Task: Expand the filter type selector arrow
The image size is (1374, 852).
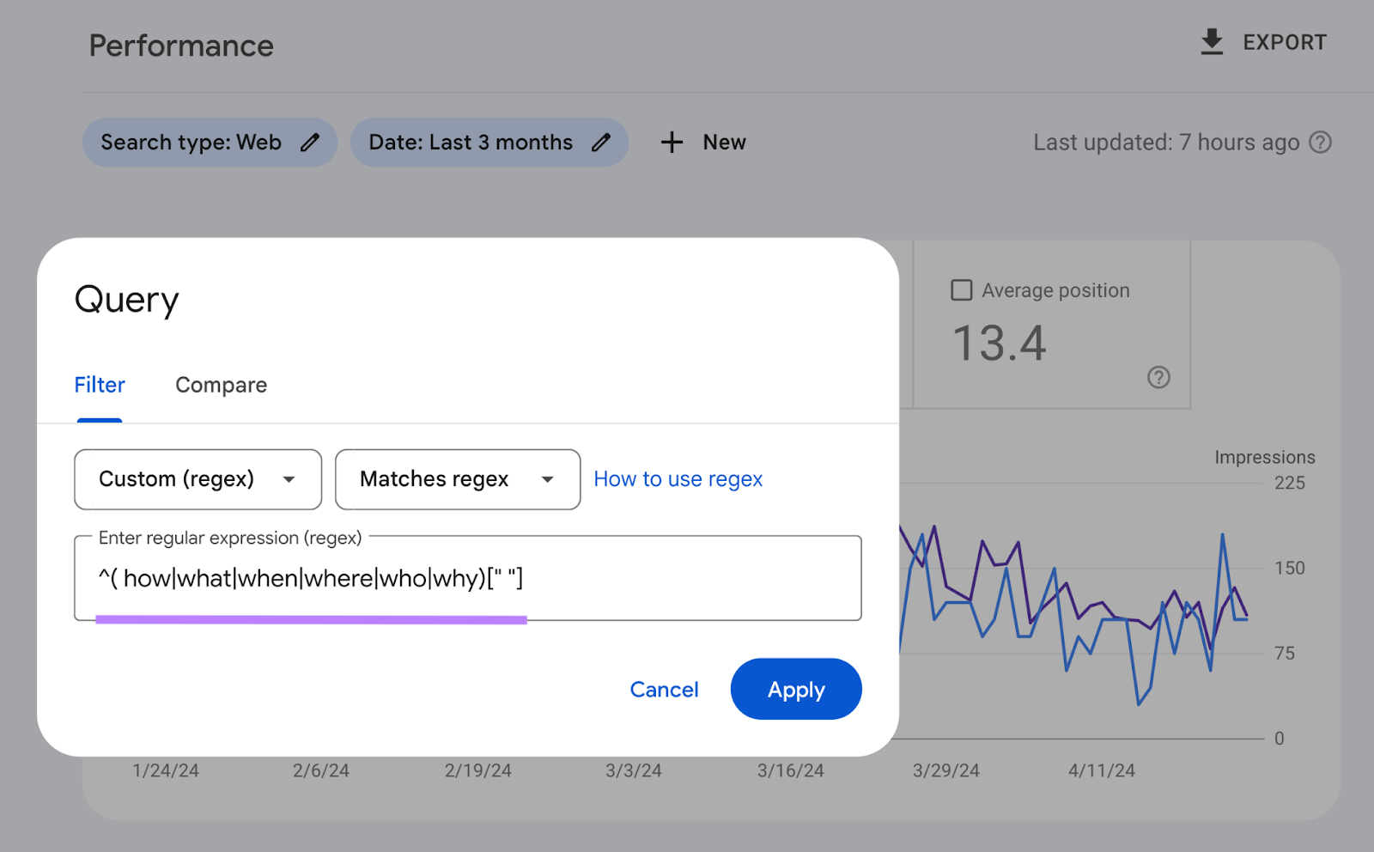Action: coord(289,480)
